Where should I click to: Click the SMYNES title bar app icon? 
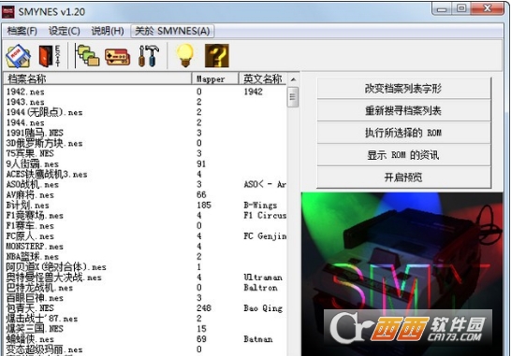point(8,12)
